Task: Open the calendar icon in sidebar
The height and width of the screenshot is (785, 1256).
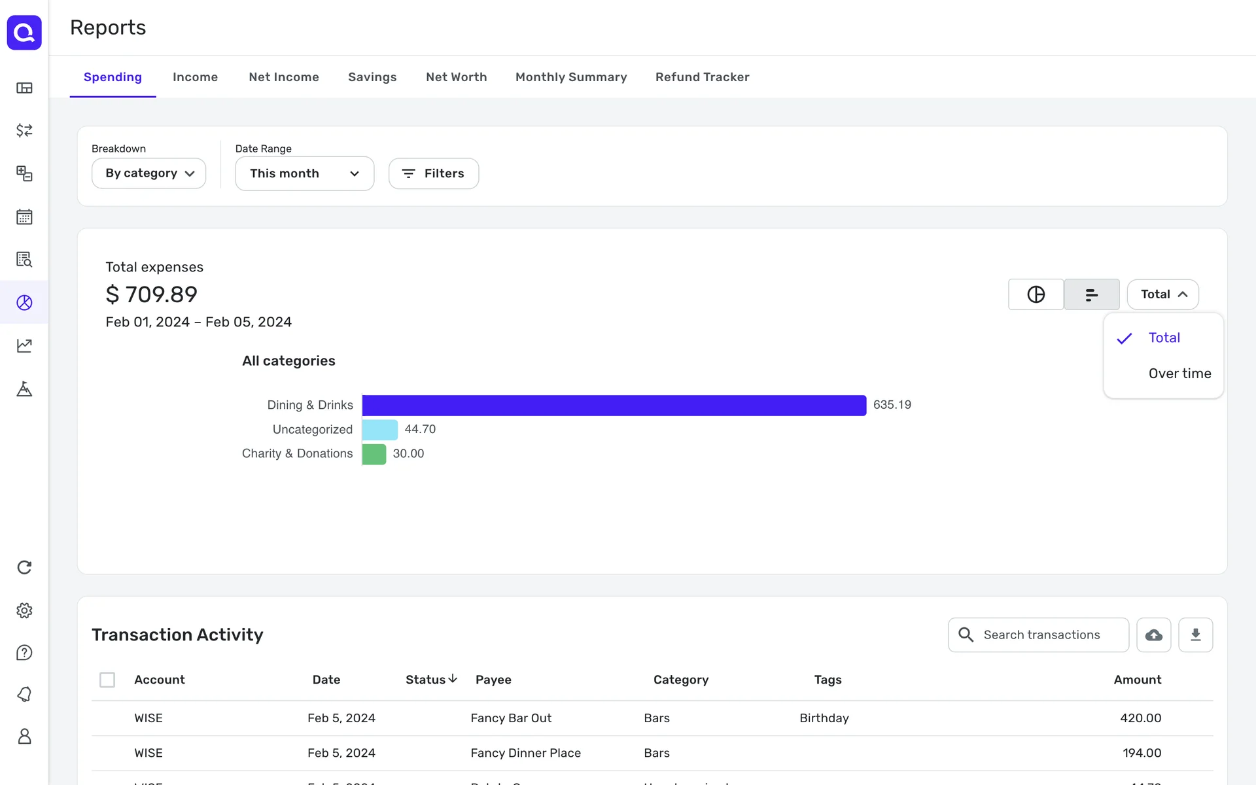Action: (x=24, y=217)
